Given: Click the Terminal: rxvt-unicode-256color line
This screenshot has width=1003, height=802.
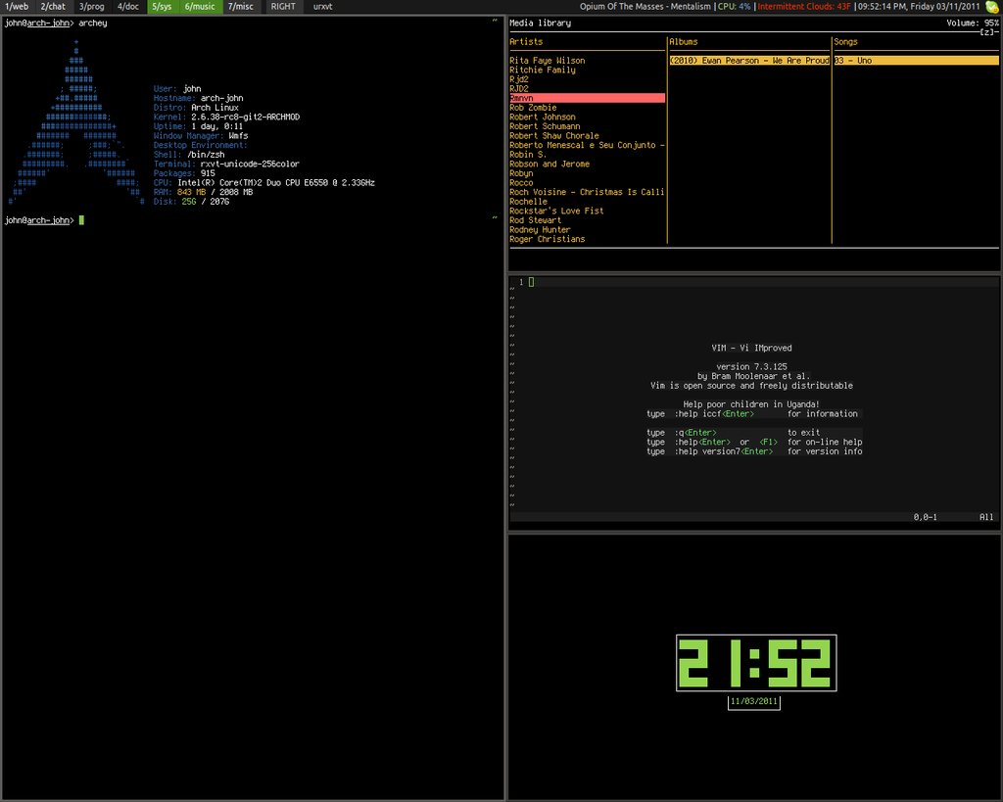Looking at the screenshot, I should pyautogui.click(x=226, y=165).
